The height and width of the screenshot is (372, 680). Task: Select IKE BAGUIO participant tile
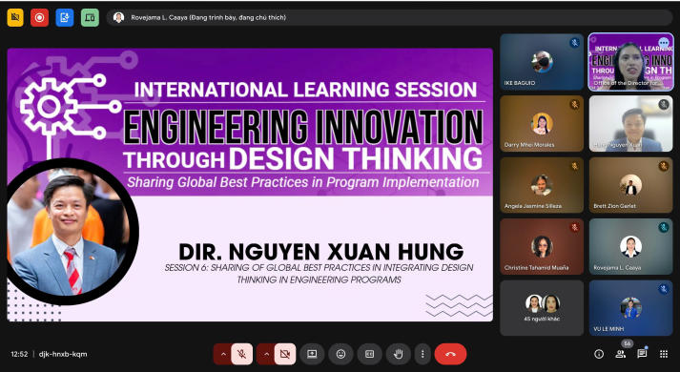[542, 62]
